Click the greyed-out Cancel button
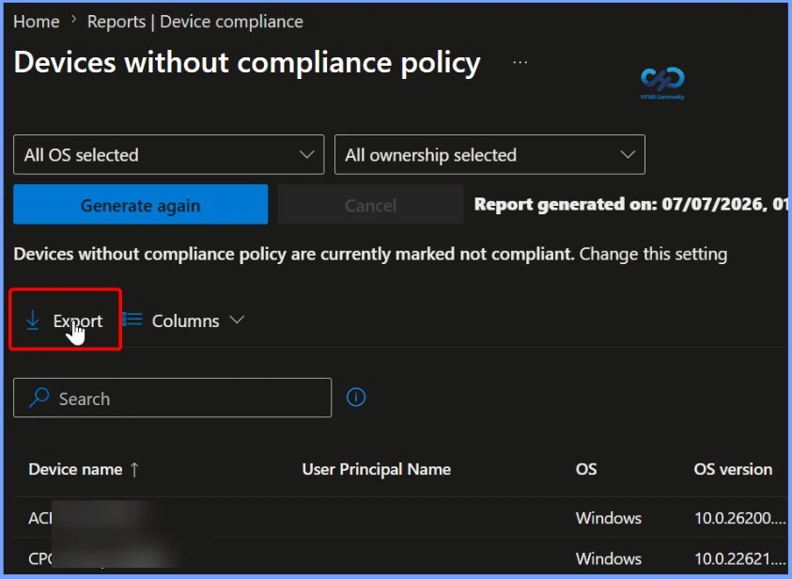 click(371, 205)
